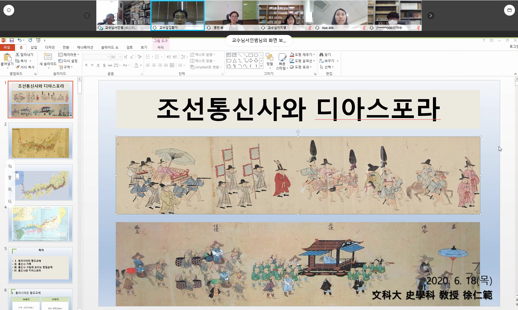Switch to the Slide Show (슬라이드 쇼) tab

click(x=110, y=47)
